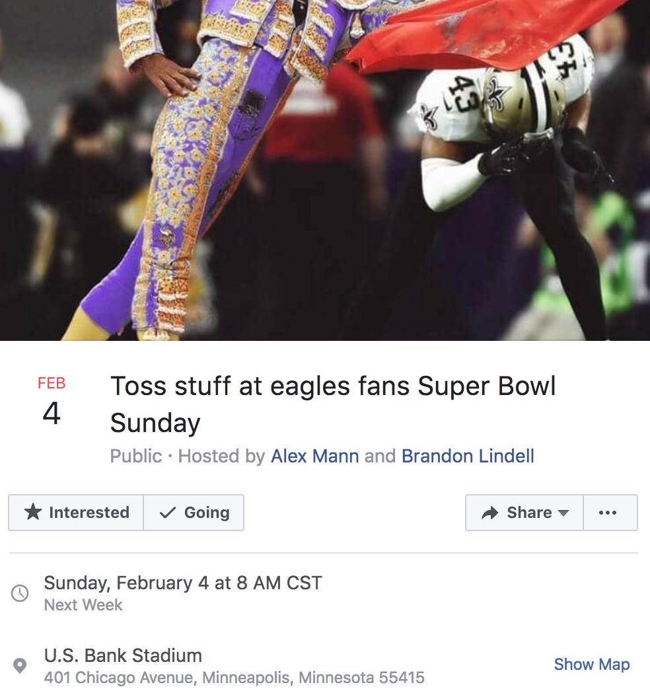Click the 401 Chicago Avenue address line
650x691 pixels.
[234, 677]
